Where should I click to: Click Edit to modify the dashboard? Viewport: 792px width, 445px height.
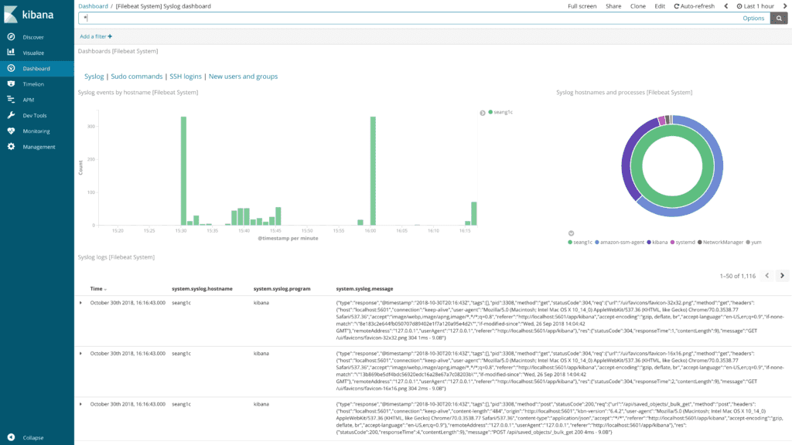coord(660,6)
